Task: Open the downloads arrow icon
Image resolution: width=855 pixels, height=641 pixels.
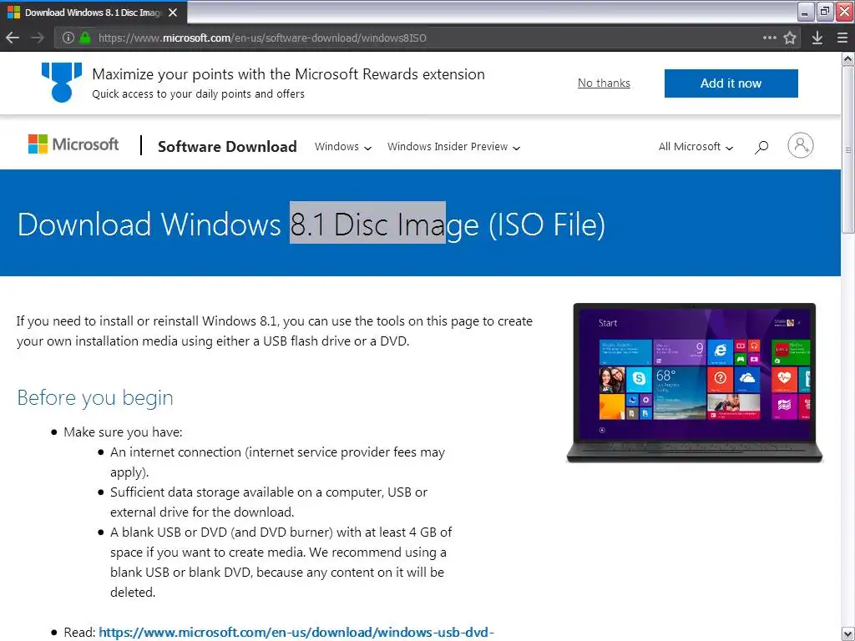Action: pos(817,38)
